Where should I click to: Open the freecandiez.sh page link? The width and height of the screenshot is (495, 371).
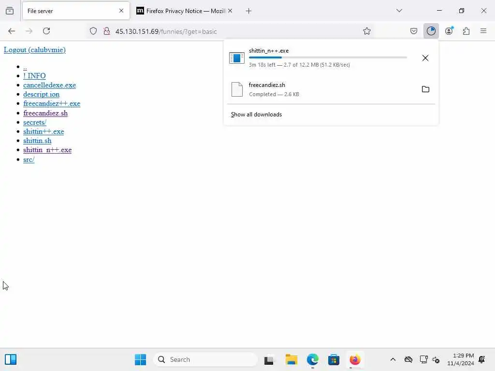coord(45,113)
